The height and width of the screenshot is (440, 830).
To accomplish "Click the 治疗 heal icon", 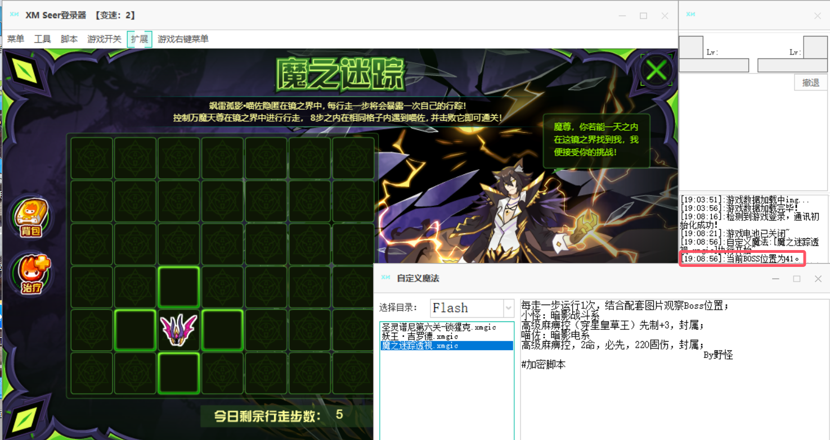I will tap(32, 274).
